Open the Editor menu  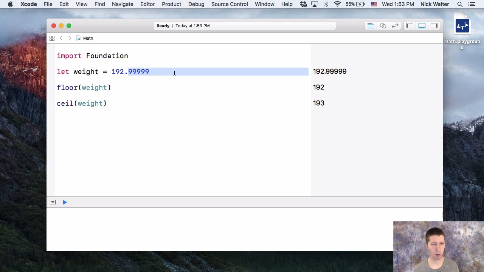[147, 4]
